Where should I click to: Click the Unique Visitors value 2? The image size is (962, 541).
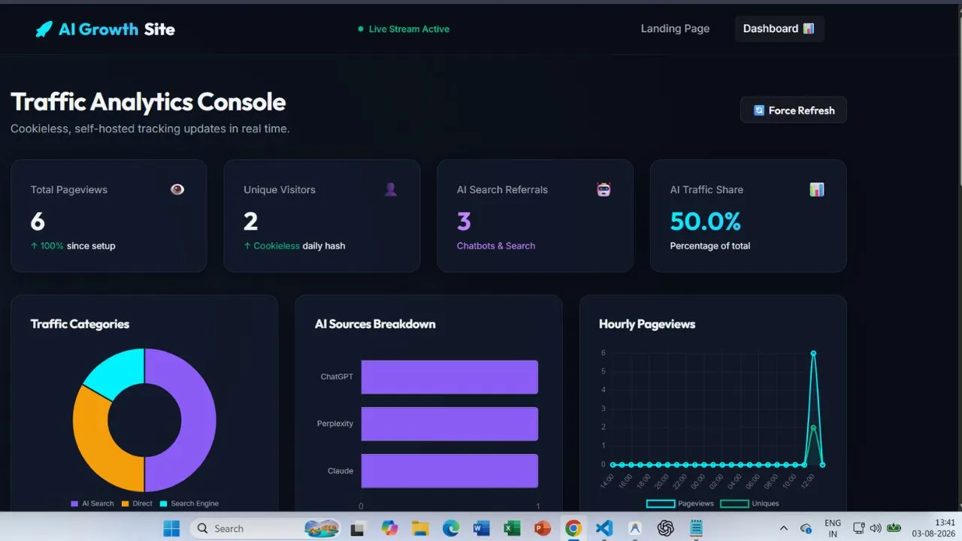pyautogui.click(x=251, y=221)
